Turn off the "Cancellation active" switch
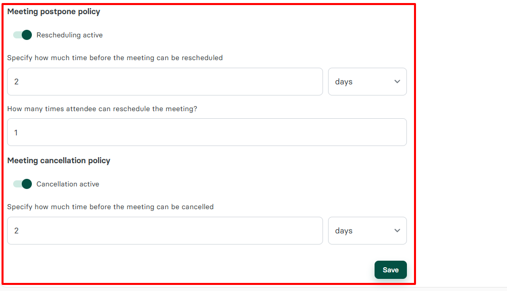The height and width of the screenshot is (291, 507). coord(22,184)
